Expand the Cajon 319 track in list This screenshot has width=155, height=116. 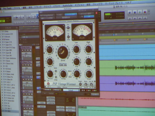[x=4, y=42]
